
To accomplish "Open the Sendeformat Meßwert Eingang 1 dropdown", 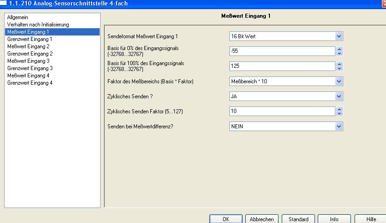I will [338, 36].
